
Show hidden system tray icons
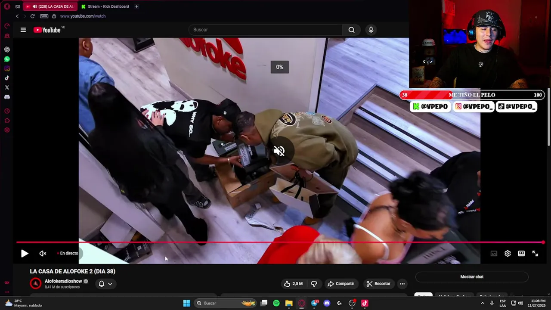482,303
